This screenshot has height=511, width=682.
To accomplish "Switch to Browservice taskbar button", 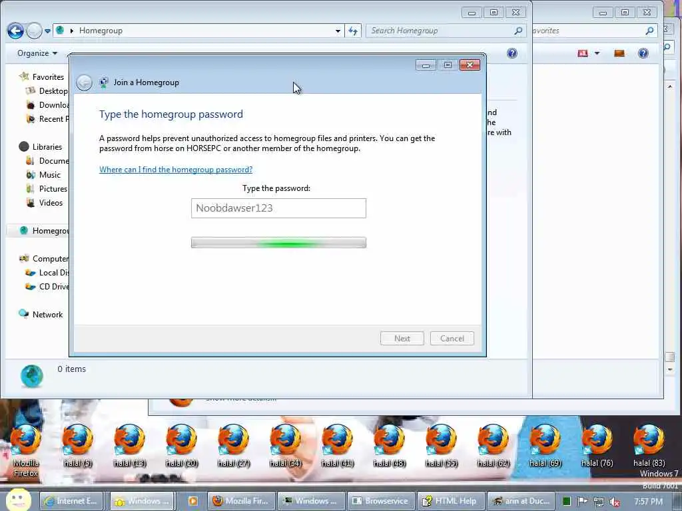I will click(x=381, y=501).
